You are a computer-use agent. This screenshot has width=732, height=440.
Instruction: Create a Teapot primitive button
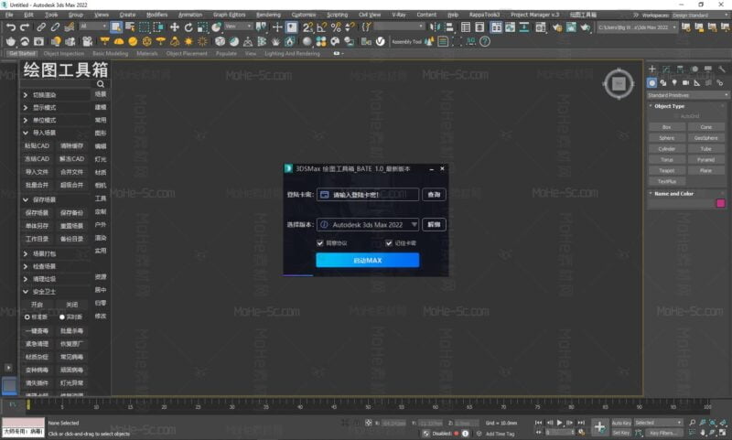(667, 170)
